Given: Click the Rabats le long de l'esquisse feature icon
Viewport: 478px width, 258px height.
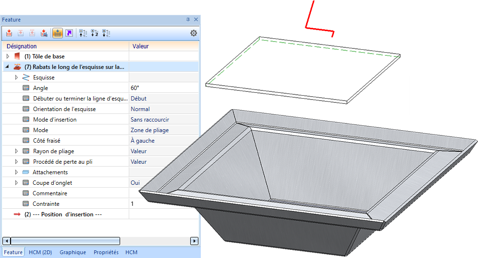Looking at the screenshot, I should click(17, 67).
